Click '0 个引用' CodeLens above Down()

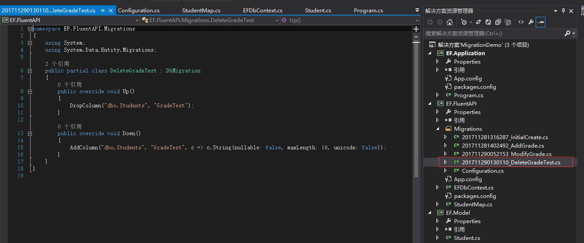click(69, 126)
